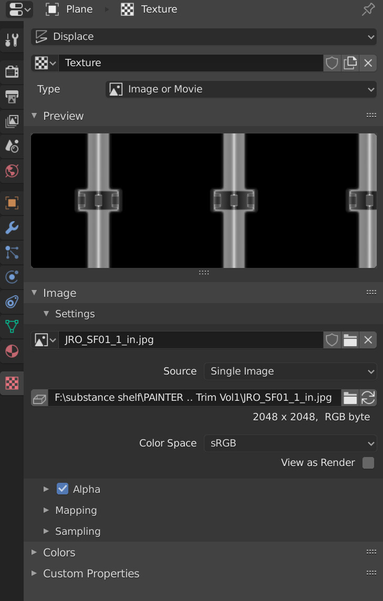Click the Colors panel drag grip
The height and width of the screenshot is (601, 383).
point(371,552)
